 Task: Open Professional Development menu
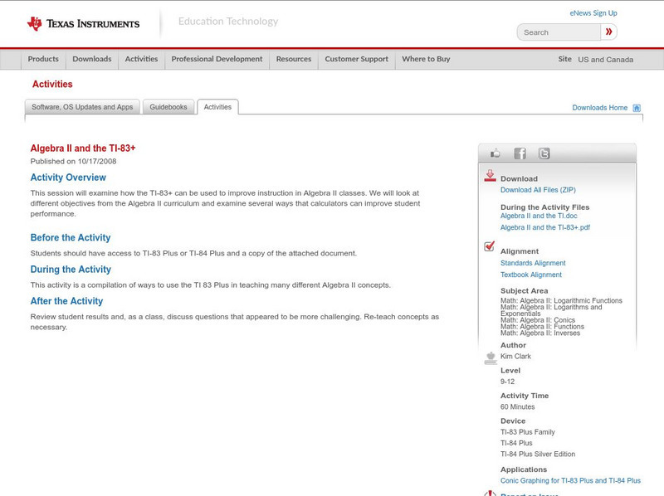click(x=217, y=59)
